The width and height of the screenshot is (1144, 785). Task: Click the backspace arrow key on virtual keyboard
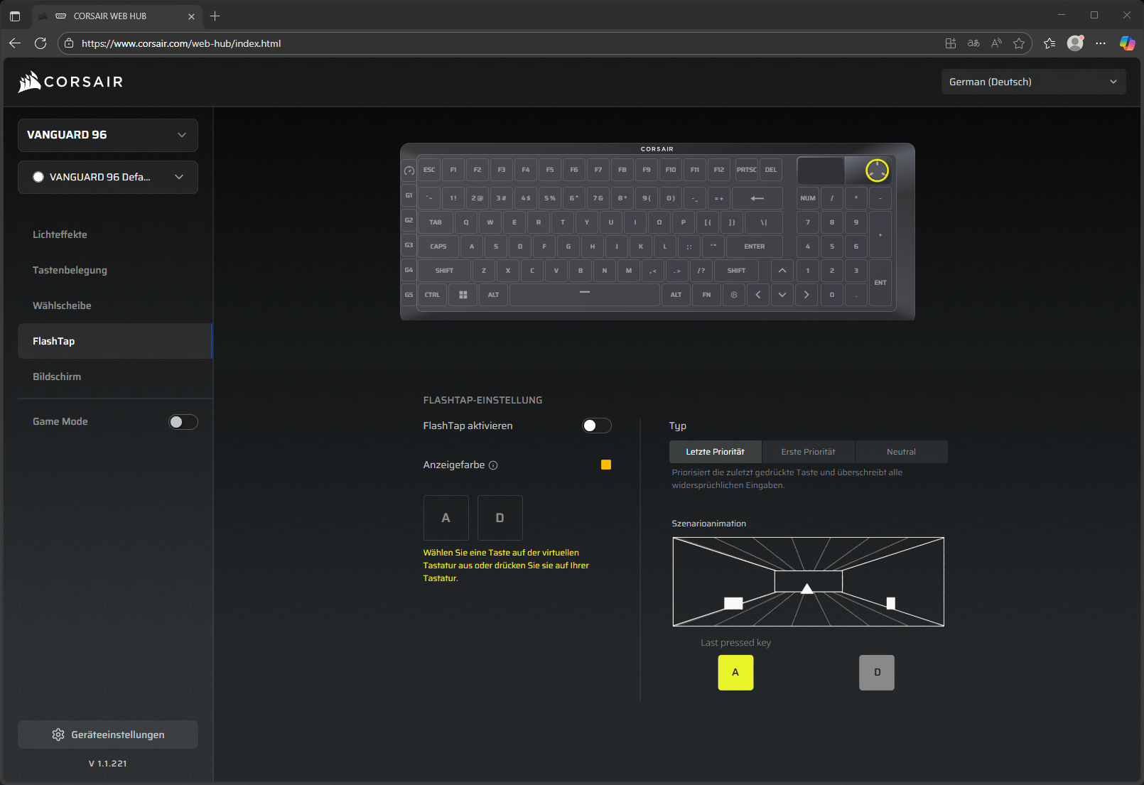757,198
